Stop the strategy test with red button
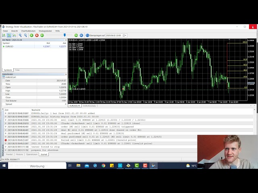 coord(37,35)
